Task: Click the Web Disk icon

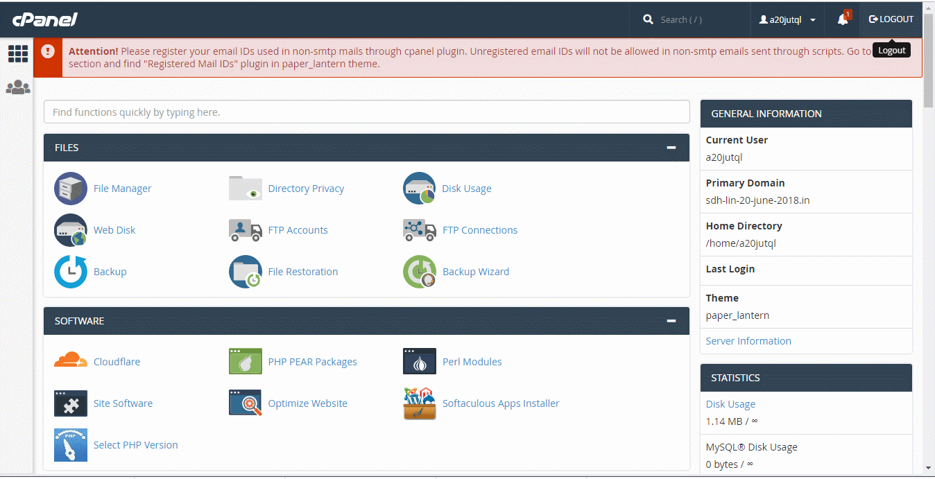Action: [x=71, y=230]
